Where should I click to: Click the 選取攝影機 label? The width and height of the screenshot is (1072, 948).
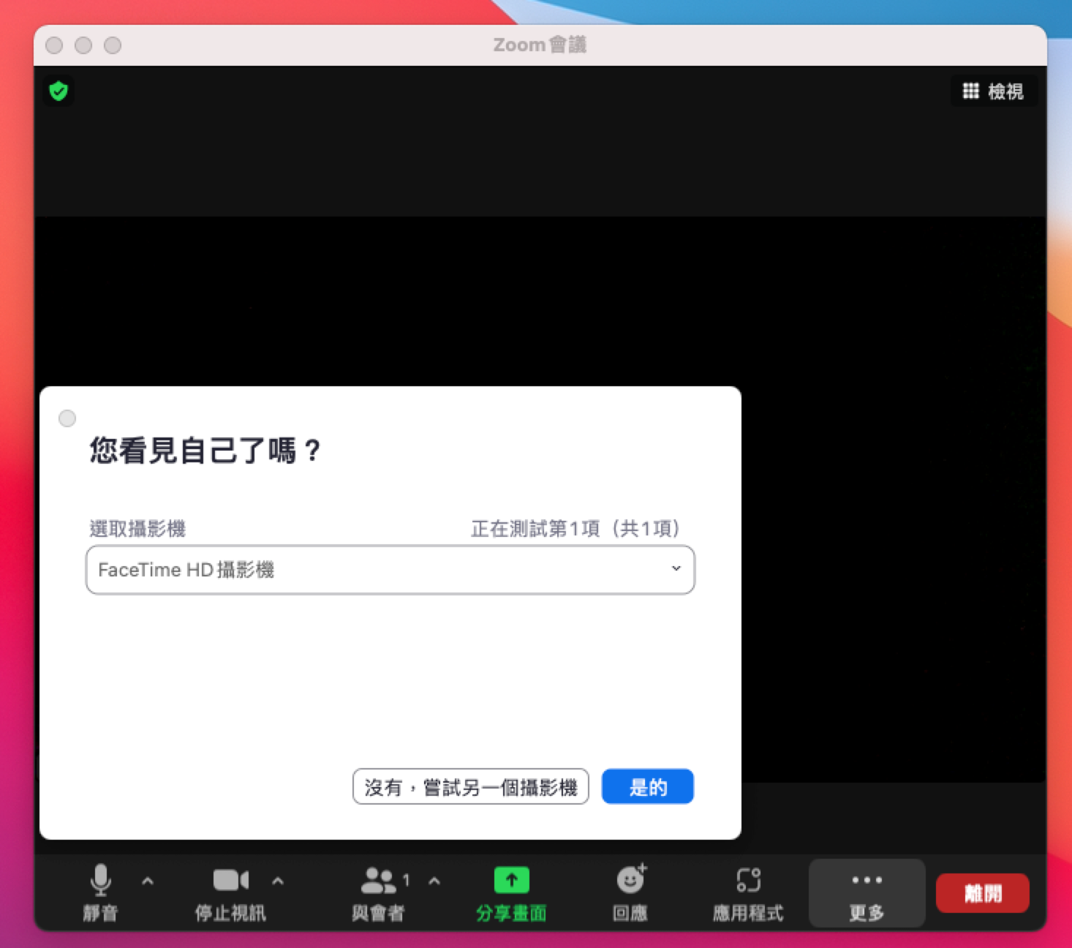coord(137,528)
